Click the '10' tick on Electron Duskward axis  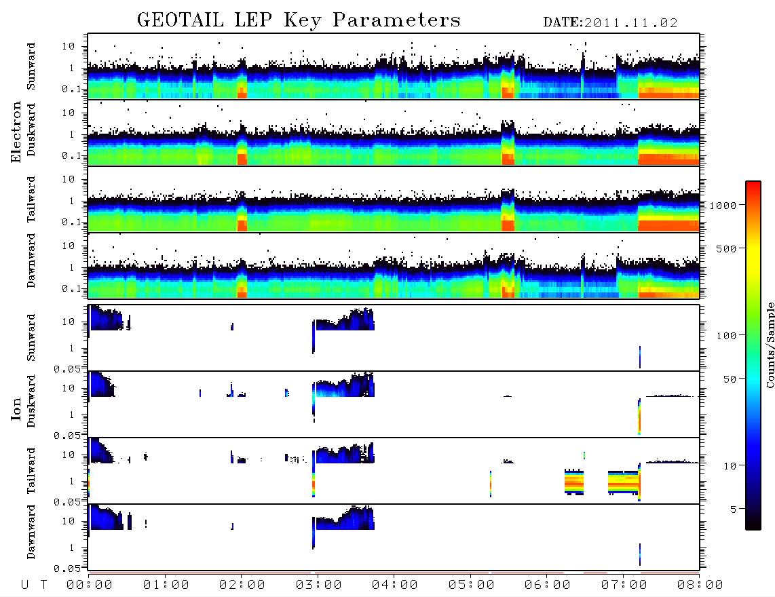pyautogui.click(x=69, y=113)
